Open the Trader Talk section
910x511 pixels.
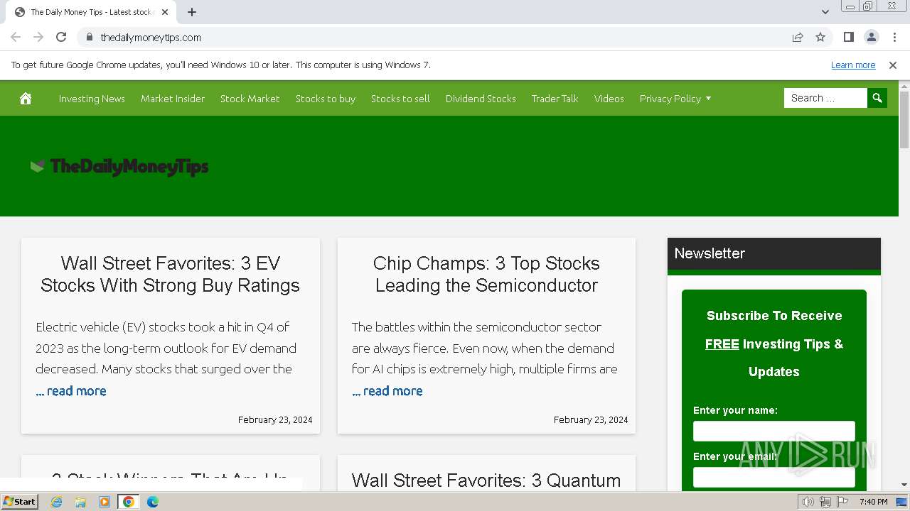pos(555,99)
